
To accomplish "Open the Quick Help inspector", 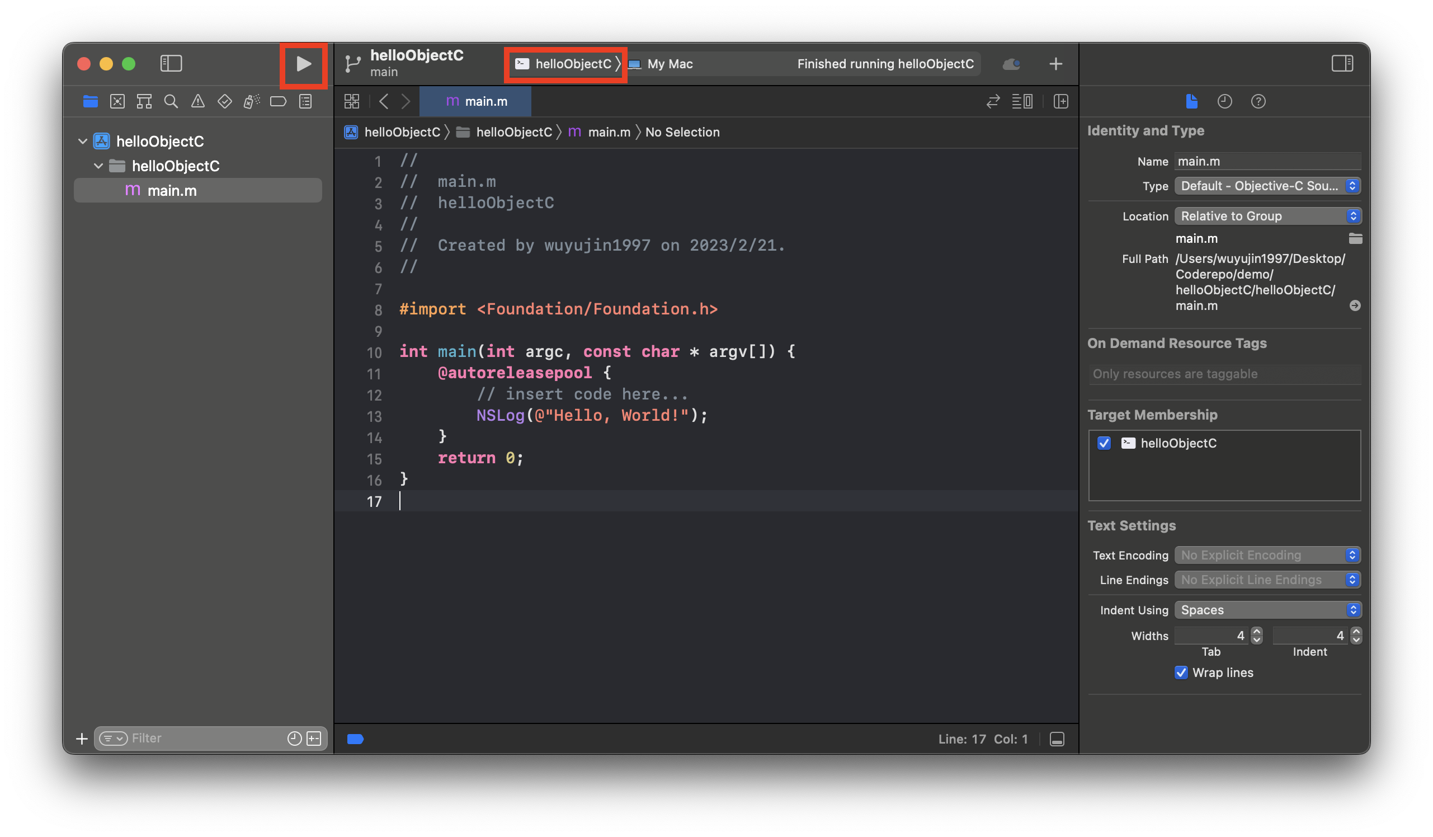I will pyautogui.click(x=1258, y=102).
